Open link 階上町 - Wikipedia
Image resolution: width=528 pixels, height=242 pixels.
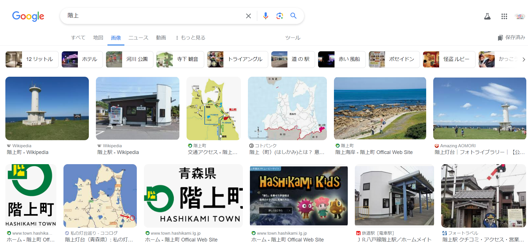tap(28, 152)
